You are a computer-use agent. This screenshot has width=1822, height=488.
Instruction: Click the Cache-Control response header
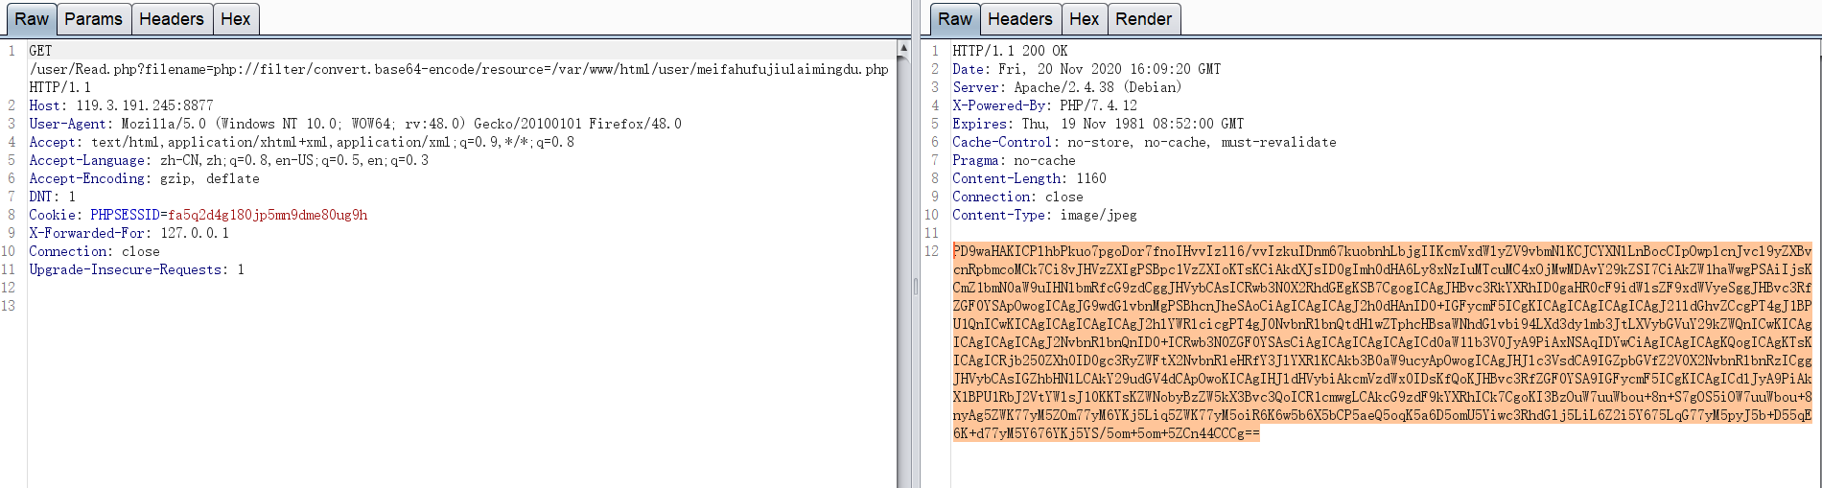coord(1144,142)
